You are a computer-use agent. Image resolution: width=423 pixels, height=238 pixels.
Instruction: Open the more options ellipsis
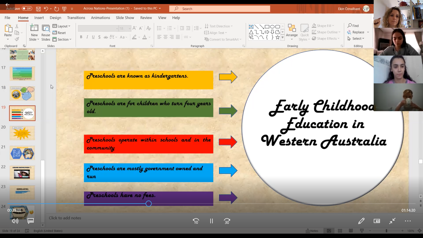[x=408, y=221]
